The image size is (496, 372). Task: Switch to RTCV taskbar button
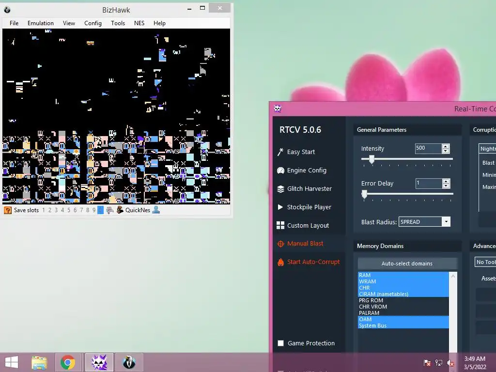click(99, 362)
